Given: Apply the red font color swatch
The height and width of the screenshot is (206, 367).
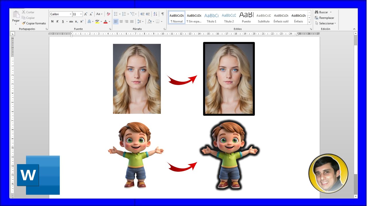Looking at the screenshot, I should (x=105, y=21).
